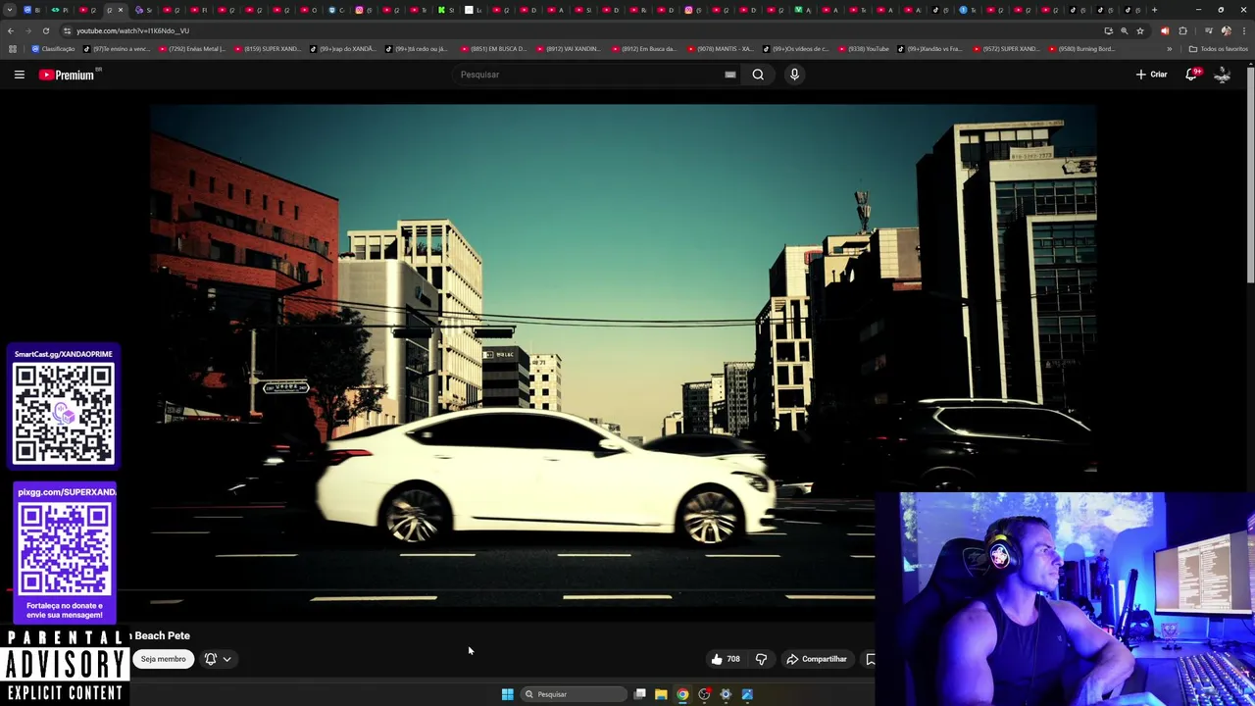
Task: Open the YouTube hamburger guide menu
Action: [19, 75]
